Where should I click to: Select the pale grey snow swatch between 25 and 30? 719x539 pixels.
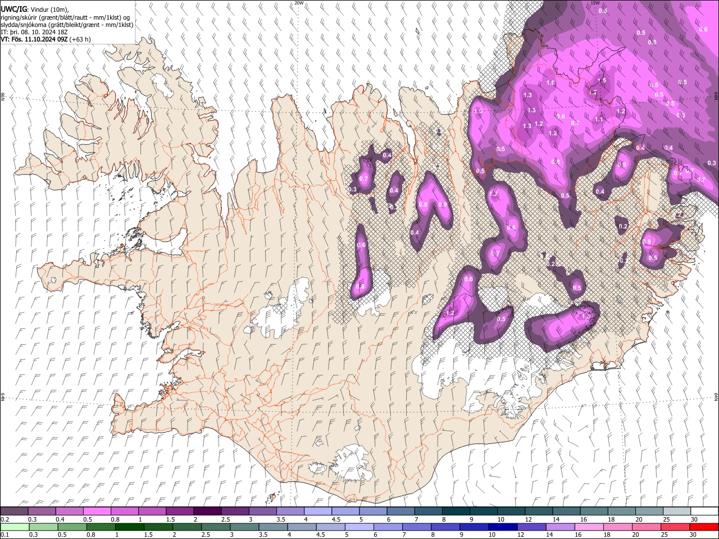pos(677,511)
